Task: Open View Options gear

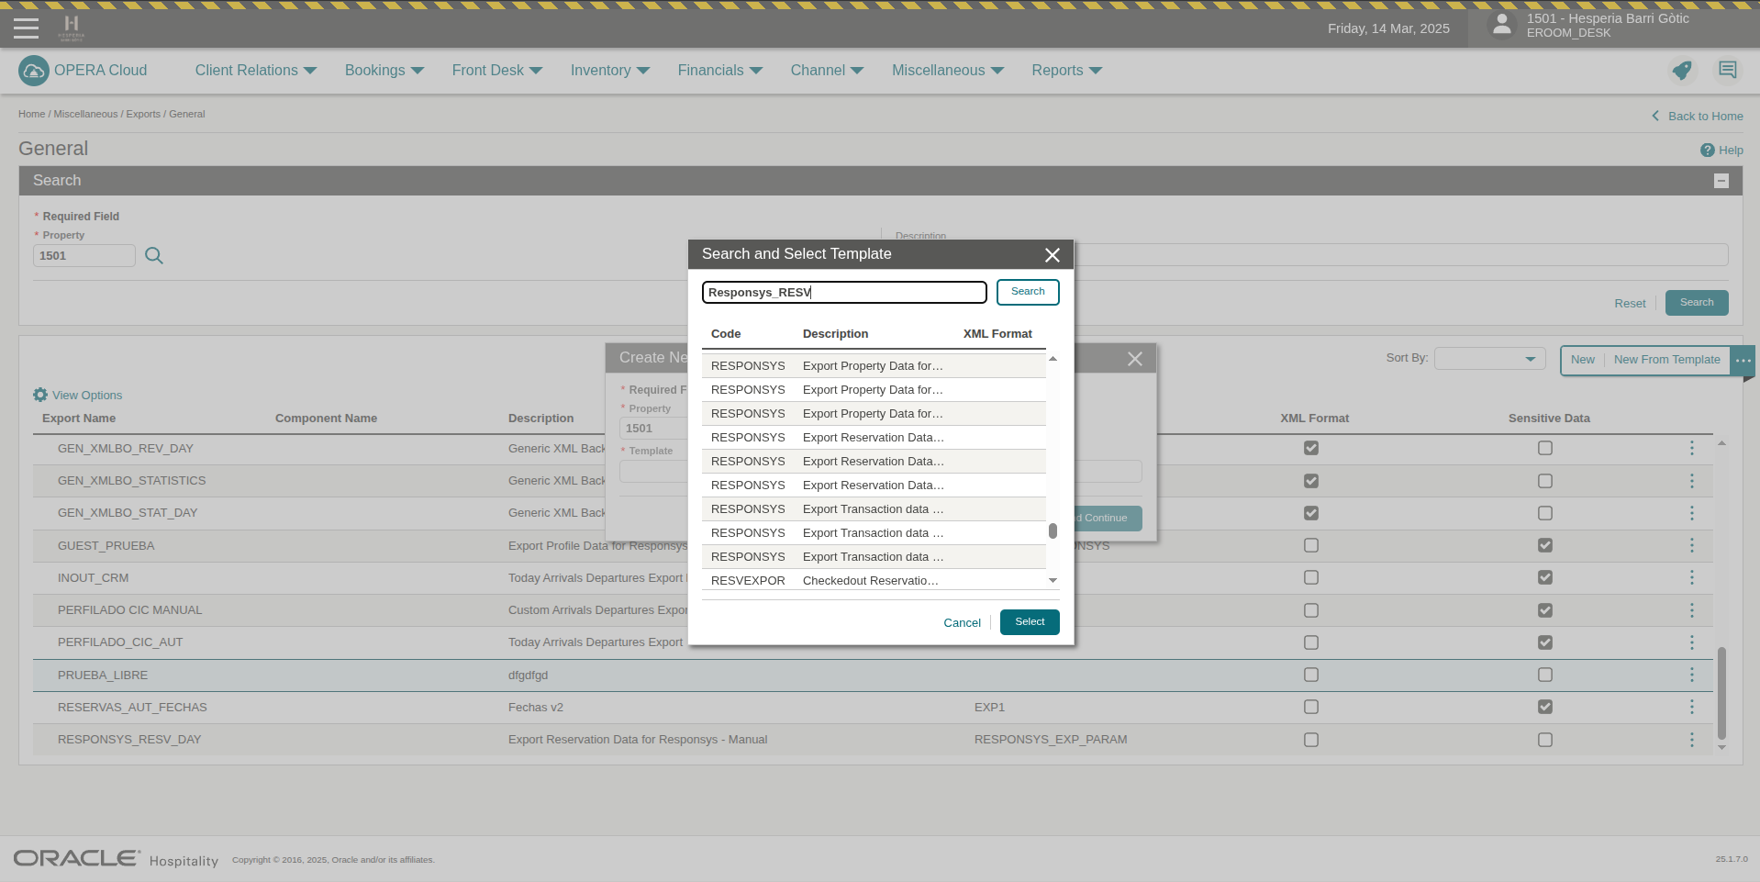Action: pos(40,395)
